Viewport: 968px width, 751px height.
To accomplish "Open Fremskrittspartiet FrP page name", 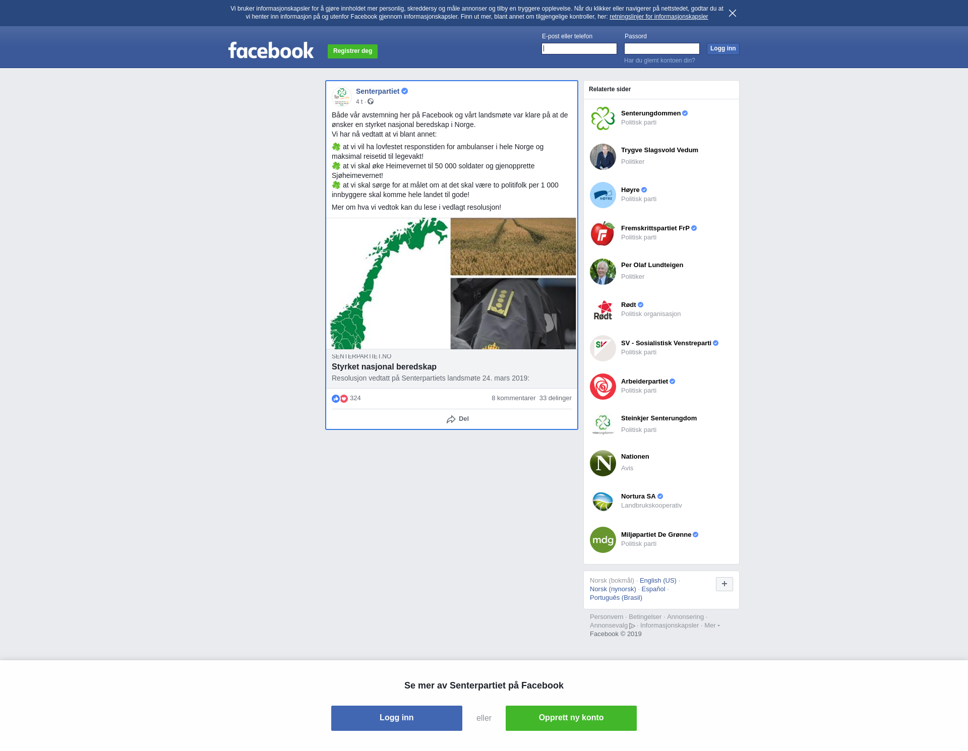I will click(655, 228).
